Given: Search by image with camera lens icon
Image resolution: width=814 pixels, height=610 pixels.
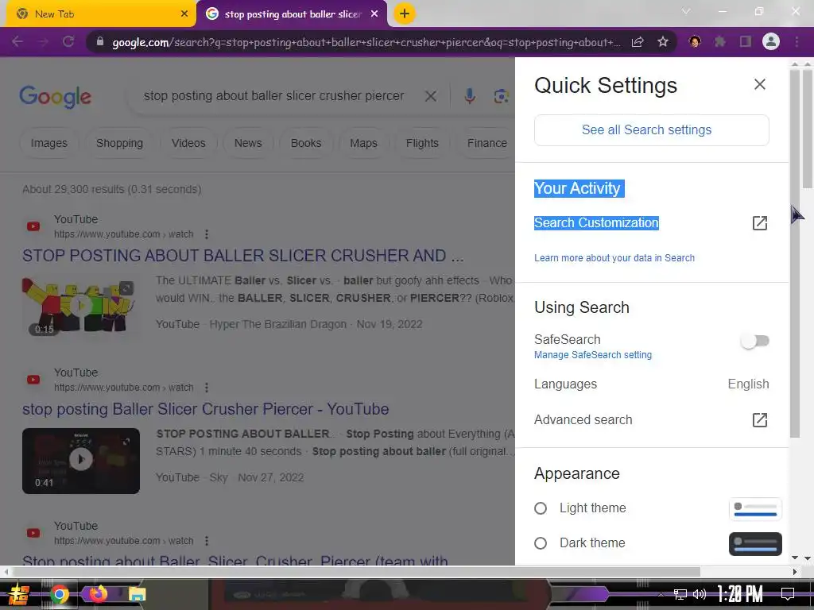Looking at the screenshot, I should point(501,96).
